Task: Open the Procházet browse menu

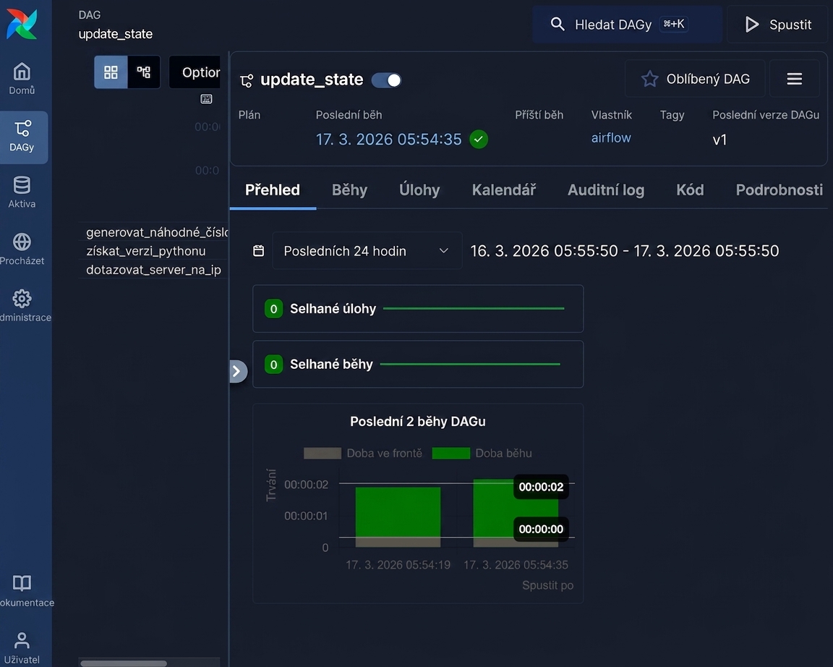Action: click(x=22, y=250)
